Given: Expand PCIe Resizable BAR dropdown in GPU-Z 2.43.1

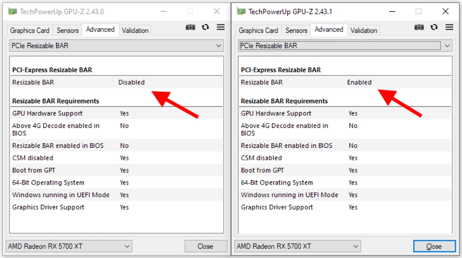Looking at the screenshot, I should [345, 46].
